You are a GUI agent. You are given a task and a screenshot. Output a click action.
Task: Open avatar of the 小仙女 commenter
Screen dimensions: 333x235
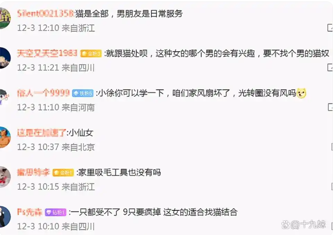click(5, 137)
